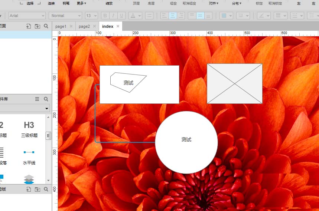The width and height of the screenshot is (319, 211).
Task: Open the fill color picker
Action: tap(226, 16)
